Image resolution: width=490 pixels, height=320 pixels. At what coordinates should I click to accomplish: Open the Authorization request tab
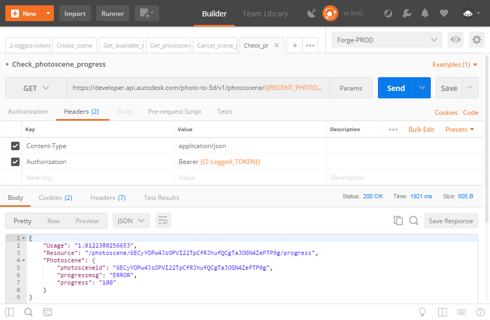click(x=28, y=112)
